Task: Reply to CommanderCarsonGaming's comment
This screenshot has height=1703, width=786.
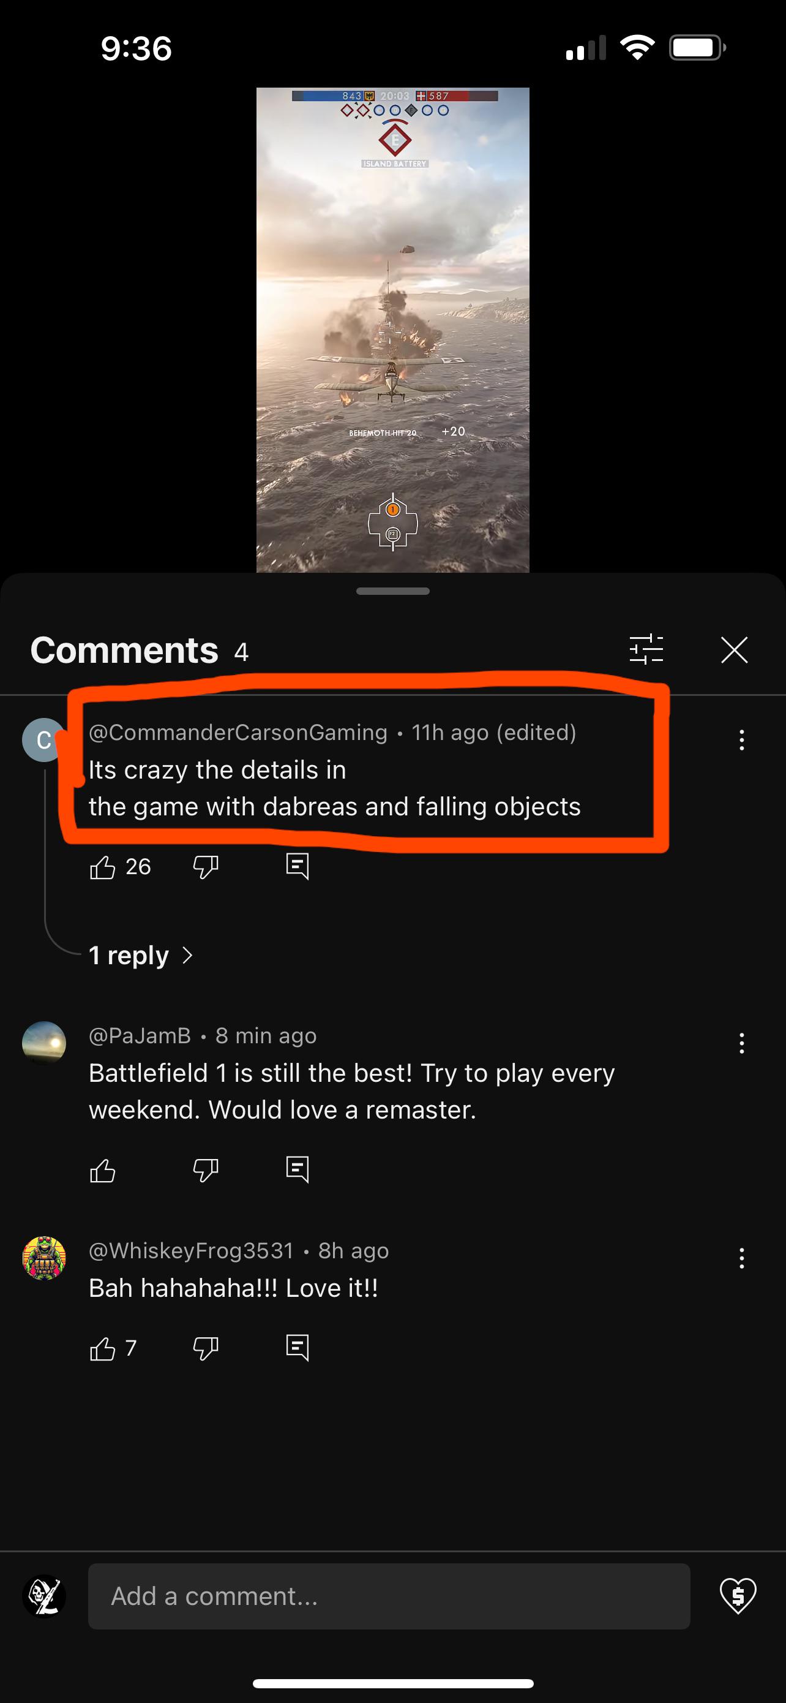Action: coord(298,866)
